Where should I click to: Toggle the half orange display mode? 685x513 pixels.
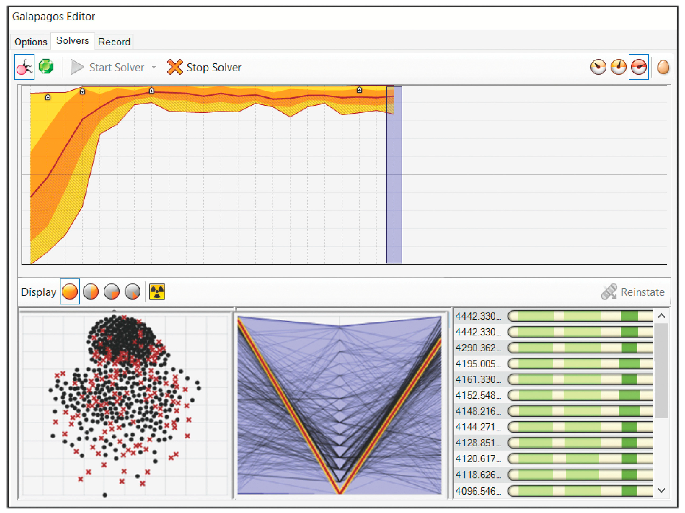coord(91,292)
